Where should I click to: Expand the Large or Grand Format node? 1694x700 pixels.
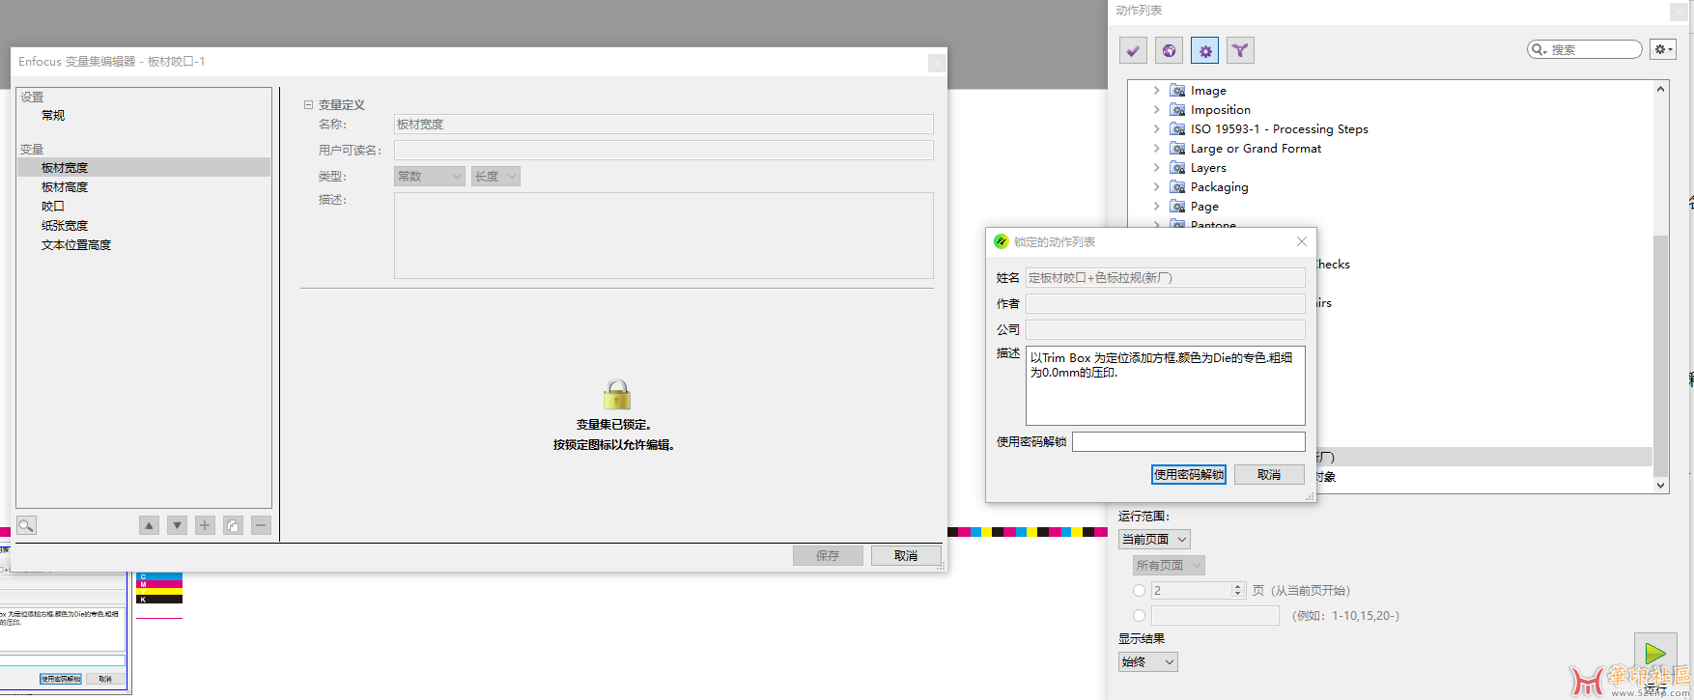[x=1156, y=148]
